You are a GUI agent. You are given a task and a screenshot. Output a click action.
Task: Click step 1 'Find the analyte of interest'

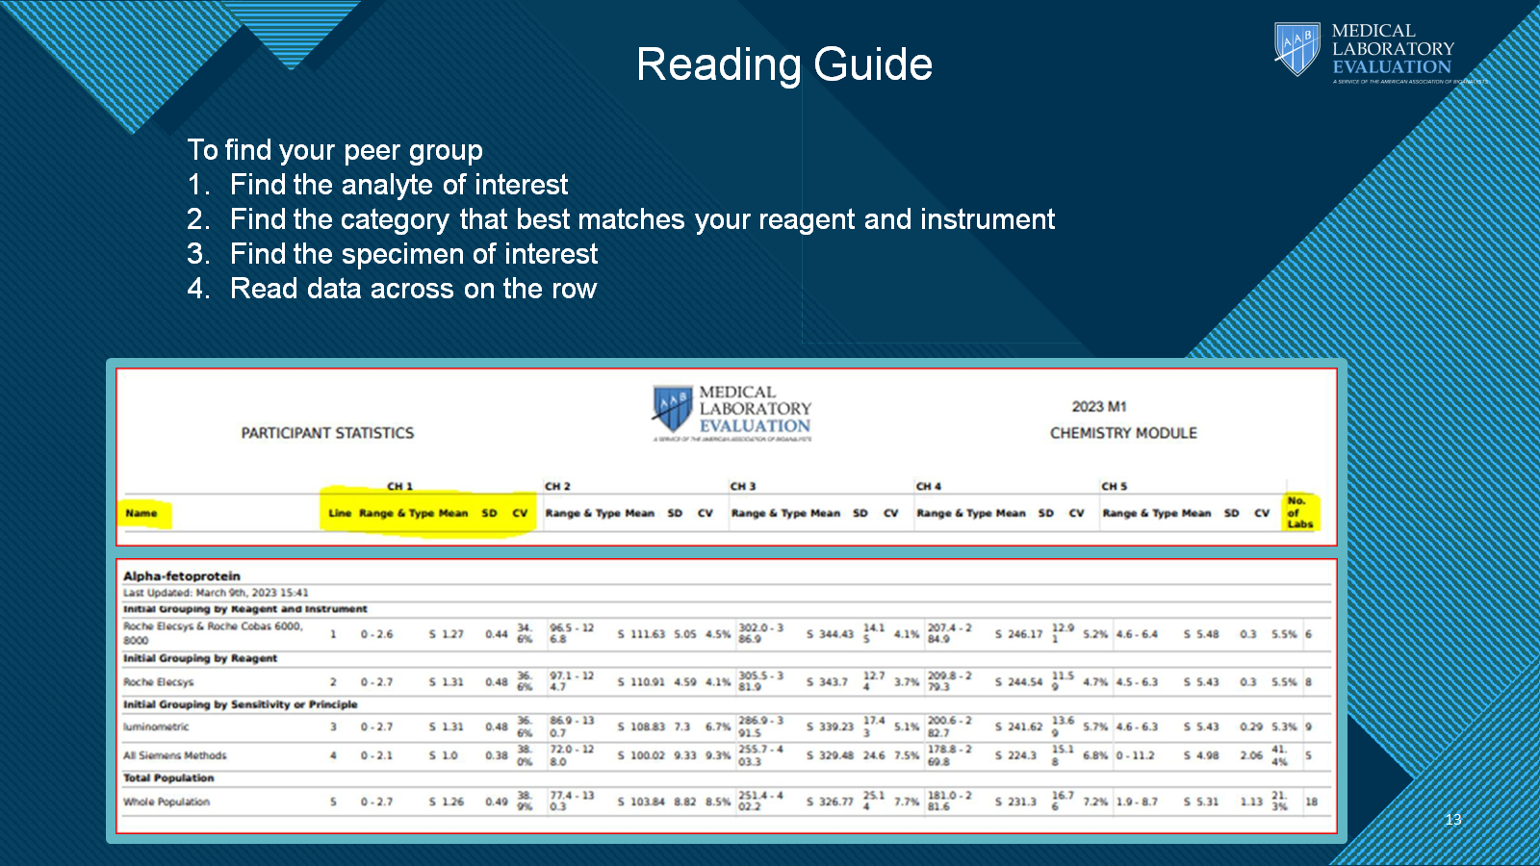pyautogui.click(x=398, y=185)
